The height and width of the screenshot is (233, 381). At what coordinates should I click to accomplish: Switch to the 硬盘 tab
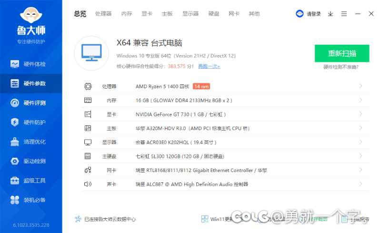click(214, 14)
